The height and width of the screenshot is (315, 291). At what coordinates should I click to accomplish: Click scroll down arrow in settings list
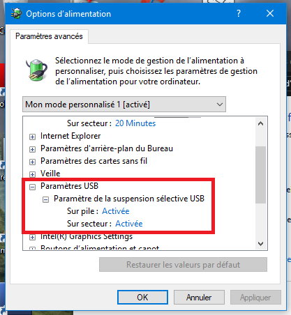(x=260, y=244)
